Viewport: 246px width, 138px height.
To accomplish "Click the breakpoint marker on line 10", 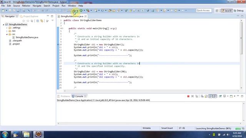I will (58, 44).
